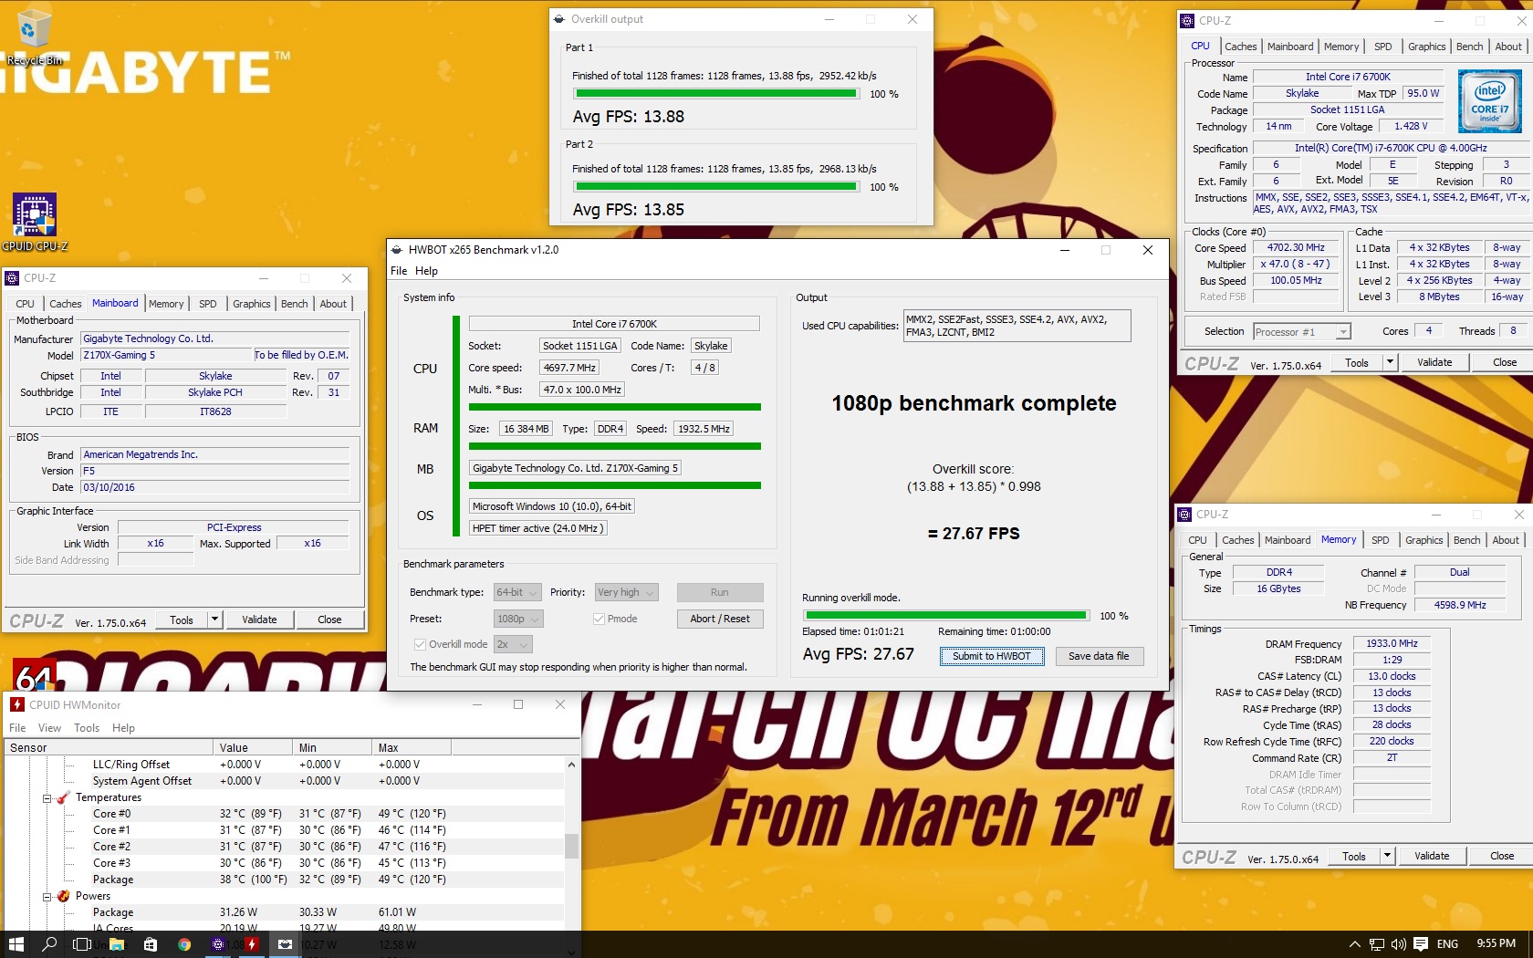
Task: Click the overkill mode progress bar in HWBOT
Action: pyautogui.click(x=945, y=616)
